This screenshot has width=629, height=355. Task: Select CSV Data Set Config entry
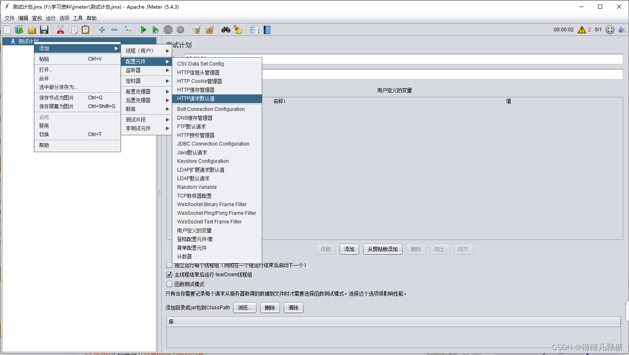tap(217, 64)
